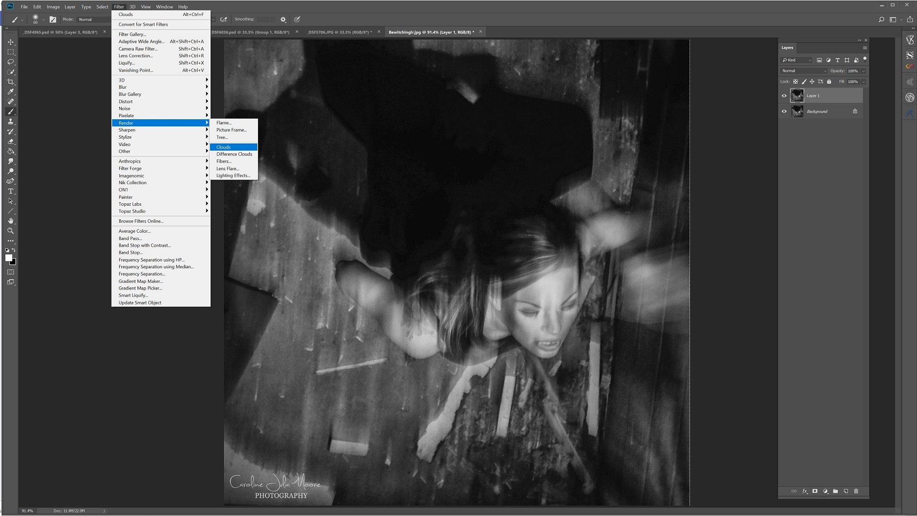Open Lens Flare from the Render submenu
Viewport: 917px width, 516px height.
[x=228, y=169]
